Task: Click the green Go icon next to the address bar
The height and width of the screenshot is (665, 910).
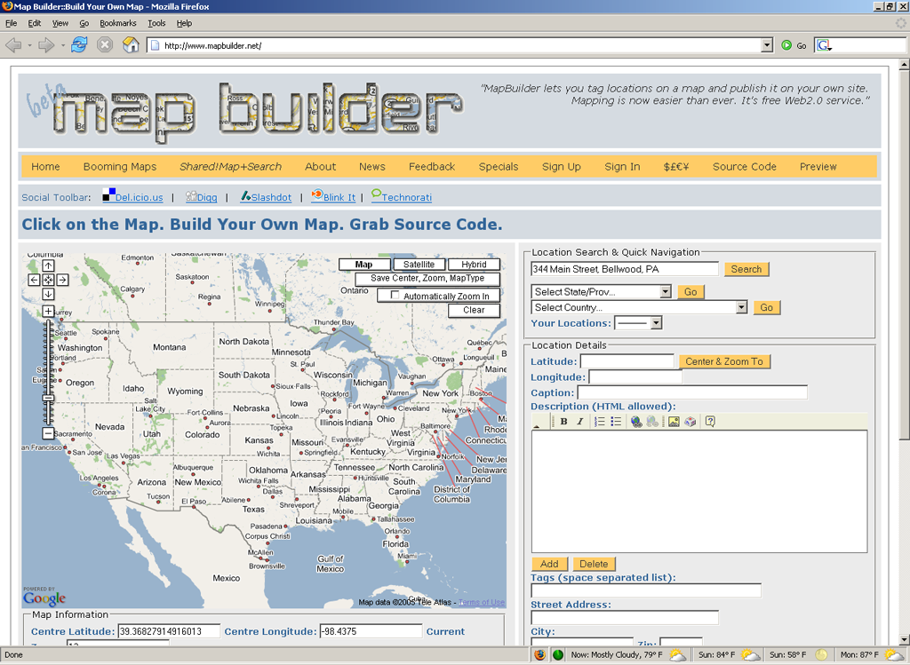Action: [x=786, y=45]
